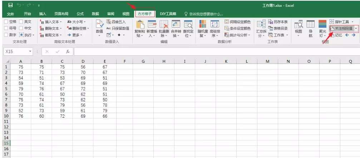Click the 四舍五入 button
360x158 pixels.
116,22
